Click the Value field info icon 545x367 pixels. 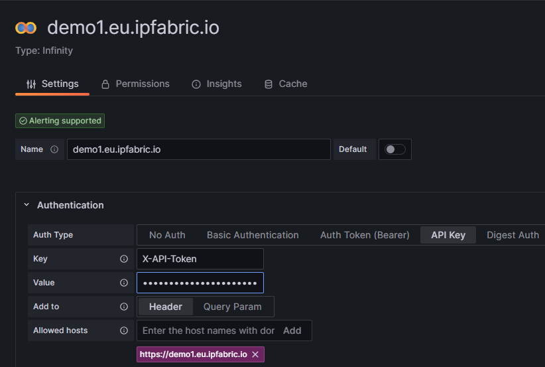(124, 283)
